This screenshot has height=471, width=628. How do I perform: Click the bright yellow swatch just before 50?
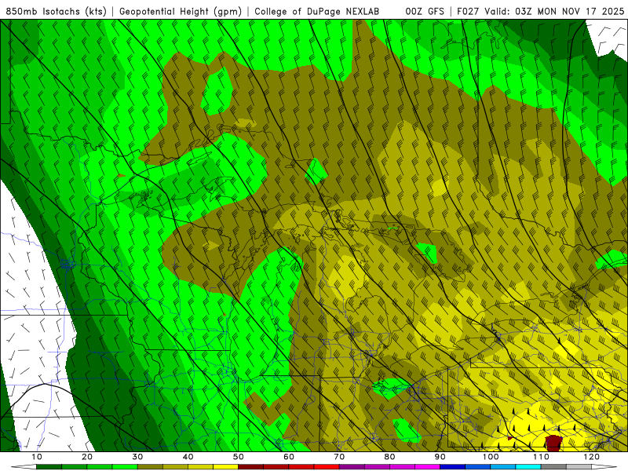pos(225,467)
